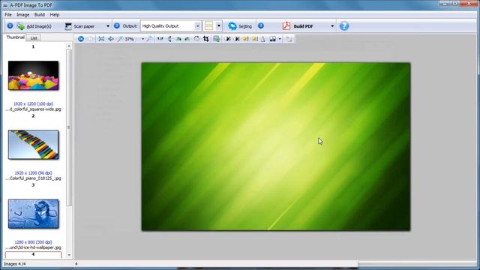The height and width of the screenshot is (270, 480).
Task: Open the Help menu
Action: (55, 15)
